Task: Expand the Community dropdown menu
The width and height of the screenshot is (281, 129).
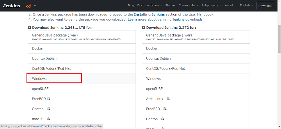Action: tap(188, 5)
